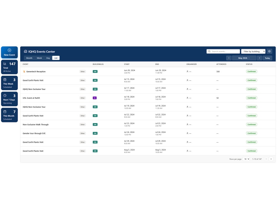Open the Filter by building dropdown

click(x=253, y=51)
